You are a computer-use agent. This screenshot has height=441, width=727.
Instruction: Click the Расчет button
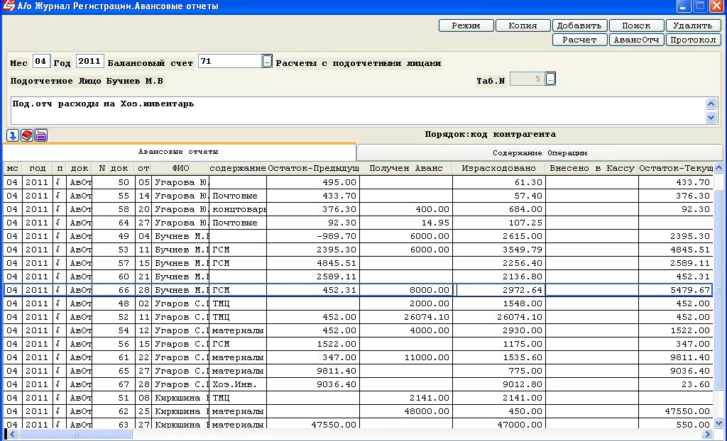(x=579, y=40)
